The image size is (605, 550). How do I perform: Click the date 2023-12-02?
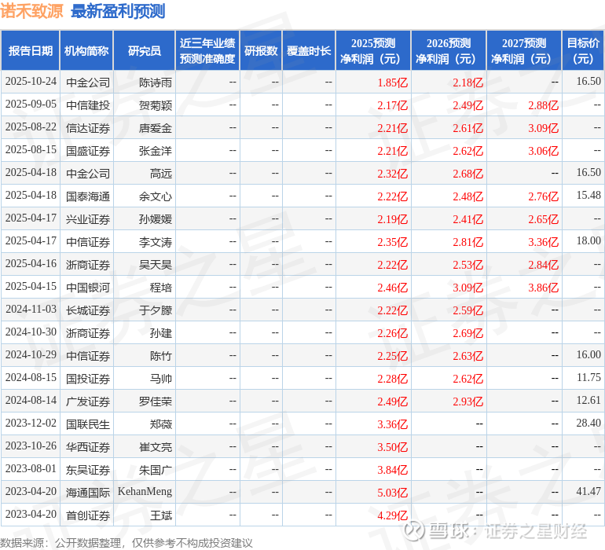point(31,423)
